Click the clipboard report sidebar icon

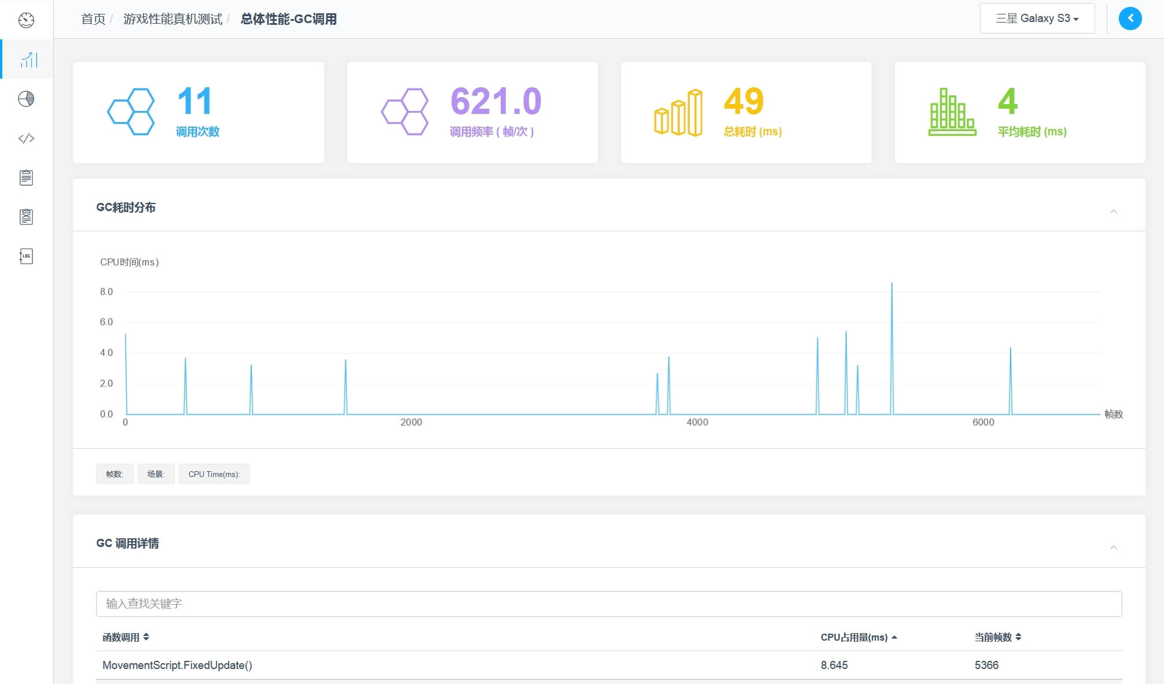tap(26, 178)
